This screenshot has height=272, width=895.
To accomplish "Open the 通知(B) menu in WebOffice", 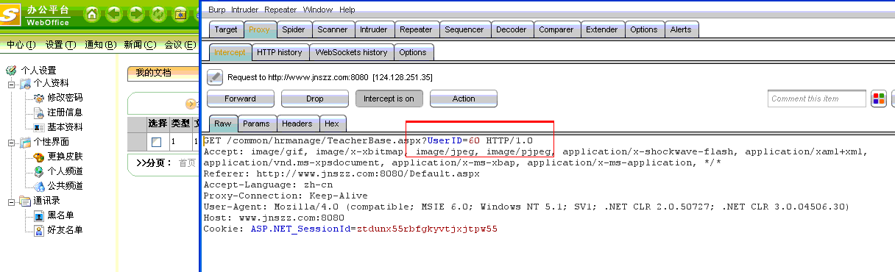I will point(101,45).
